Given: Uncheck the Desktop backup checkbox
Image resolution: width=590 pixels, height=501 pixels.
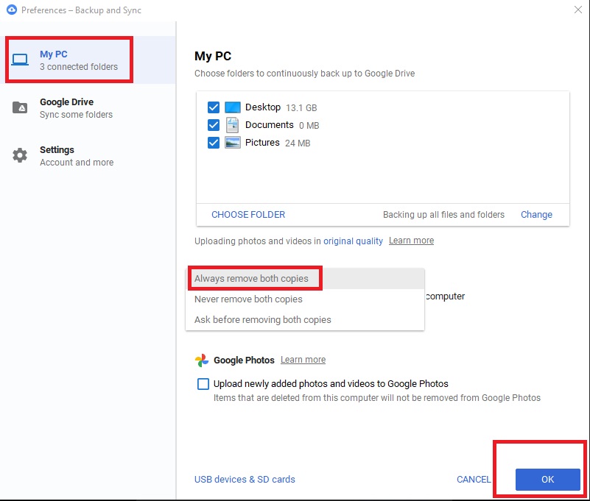Looking at the screenshot, I should pyautogui.click(x=214, y=107).
